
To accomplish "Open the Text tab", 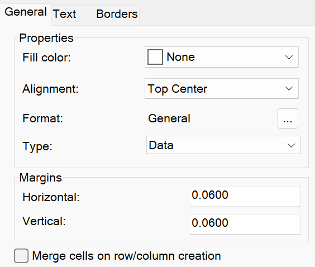I will pos(72,15).
